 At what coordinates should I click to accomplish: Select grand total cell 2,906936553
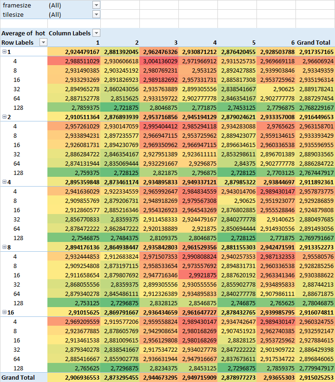[x=74, y=377]
